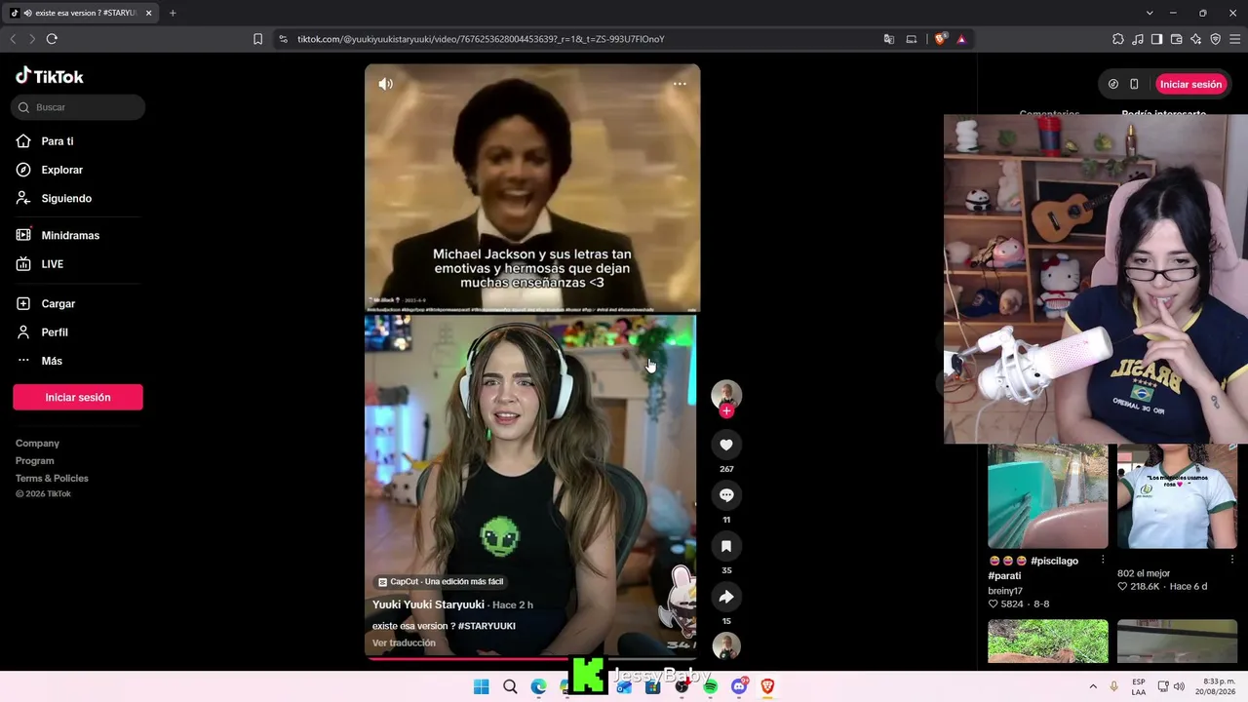Image resolution: width=1248 pixels, height=702 pixels.
Task: Open the creator's avatar beside the video
Action: click(726, 394)
